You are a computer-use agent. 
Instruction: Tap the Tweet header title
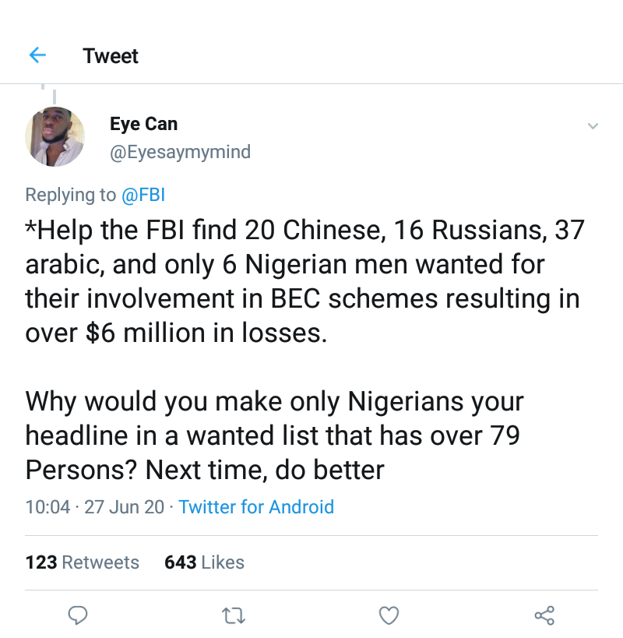click(111, 56)
